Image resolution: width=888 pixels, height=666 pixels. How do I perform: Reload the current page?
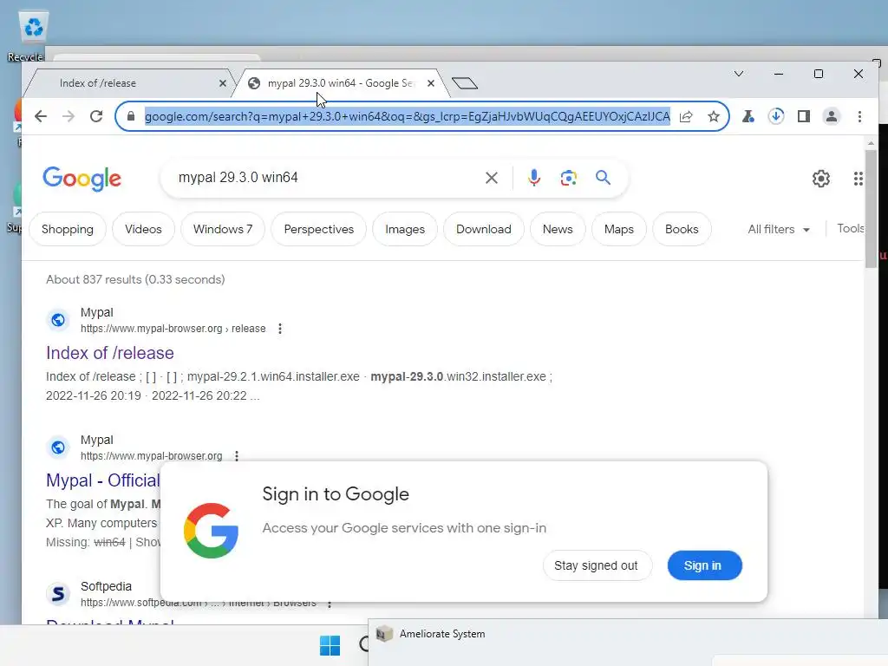pyautogui.click(x=96, y=117)
